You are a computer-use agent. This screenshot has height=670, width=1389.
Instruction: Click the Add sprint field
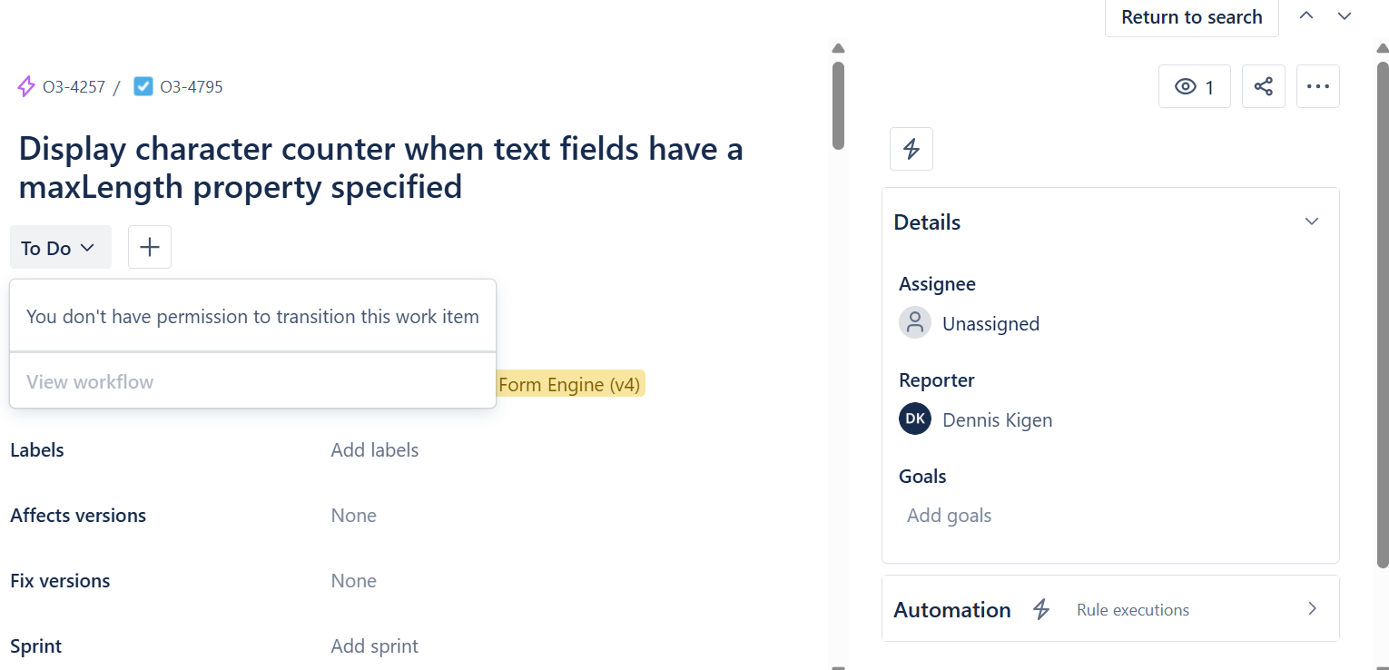click(375, 646)
